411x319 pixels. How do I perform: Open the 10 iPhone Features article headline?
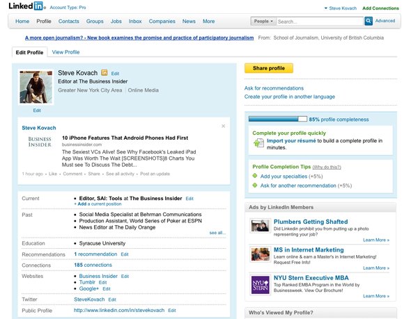click(125, 138)
